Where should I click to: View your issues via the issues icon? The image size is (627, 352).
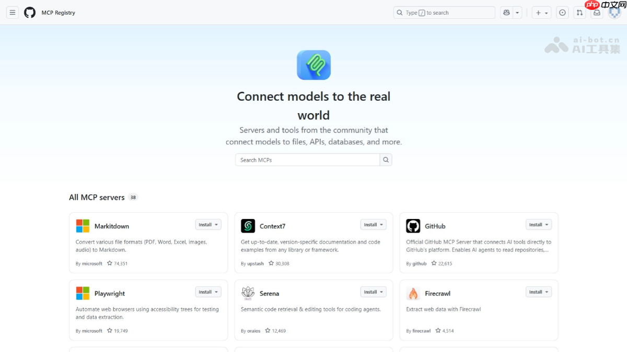562,12
